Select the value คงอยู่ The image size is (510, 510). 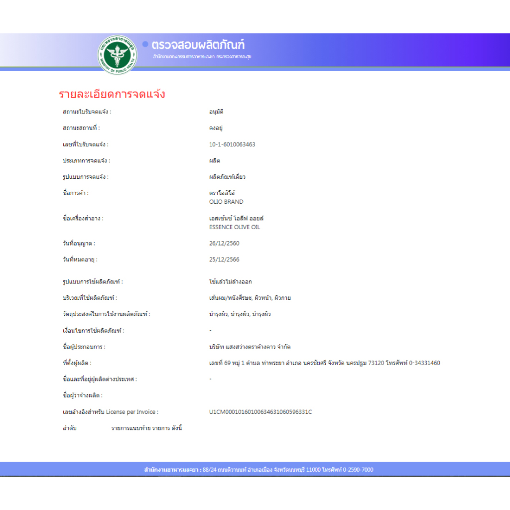pos(216,128)
